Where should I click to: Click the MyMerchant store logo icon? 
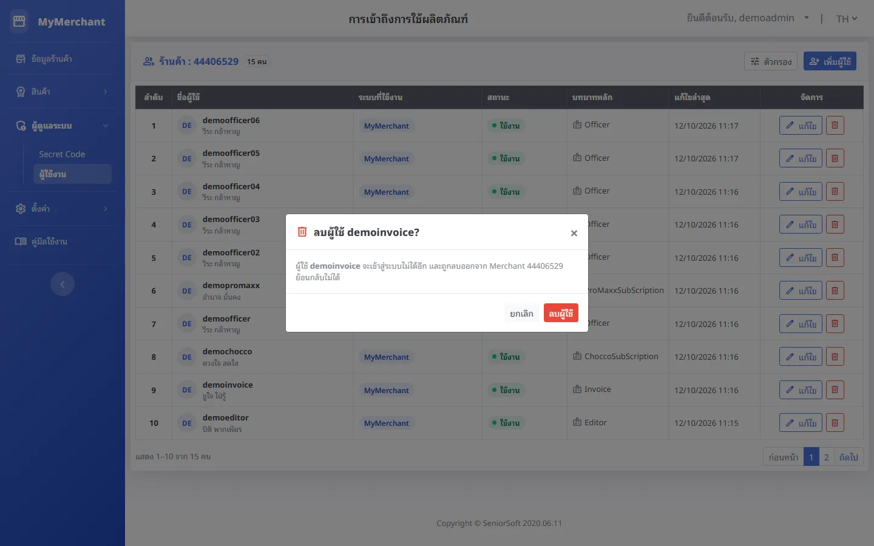(19, 21)
